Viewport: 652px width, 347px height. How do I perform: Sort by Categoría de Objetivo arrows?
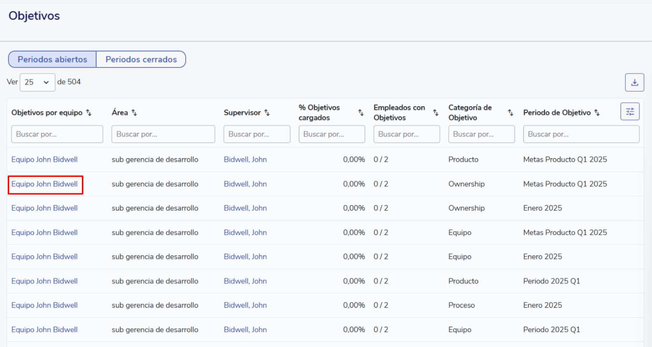(510, 113)
